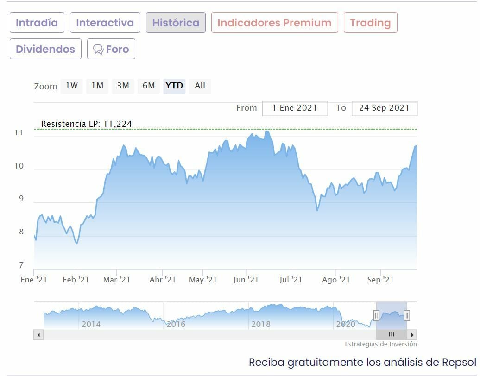The image size is (480, 376).
Task: Click the scrollbar right arrow
Action: click(x=412, y=334)
